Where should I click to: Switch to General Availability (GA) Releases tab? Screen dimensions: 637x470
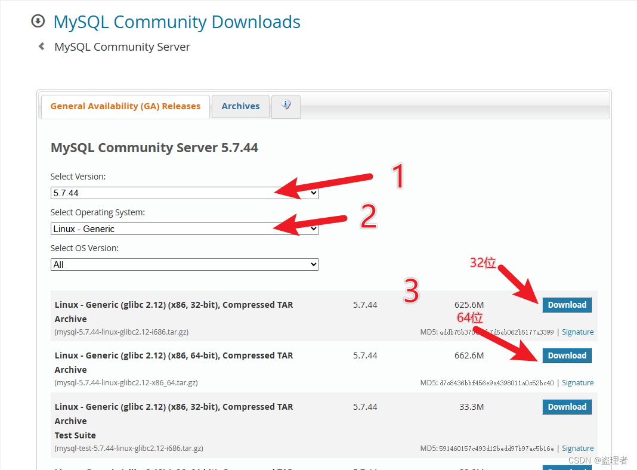(125, 106)
